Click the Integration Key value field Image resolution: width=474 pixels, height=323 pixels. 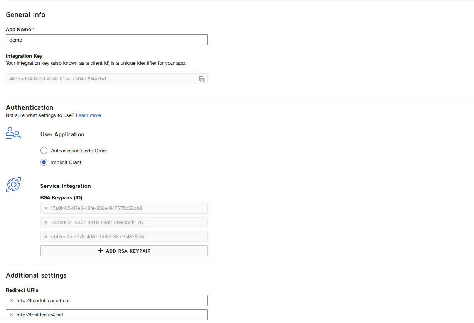coord(100,79)
